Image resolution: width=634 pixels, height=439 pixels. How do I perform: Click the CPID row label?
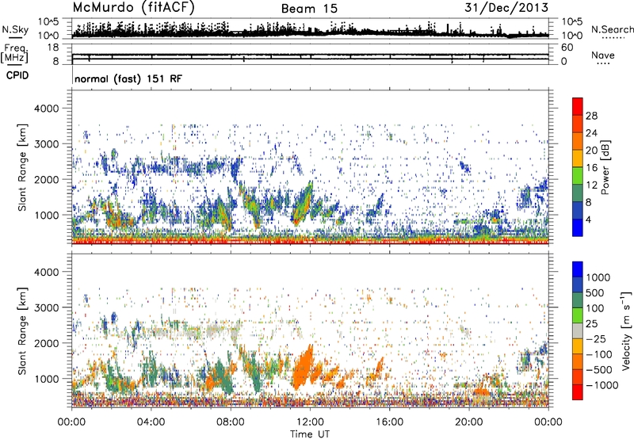pyautogui.click(x=17, y=75)
